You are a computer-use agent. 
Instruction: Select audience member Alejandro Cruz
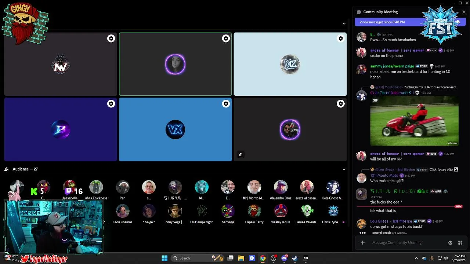(x=281, y=189)
